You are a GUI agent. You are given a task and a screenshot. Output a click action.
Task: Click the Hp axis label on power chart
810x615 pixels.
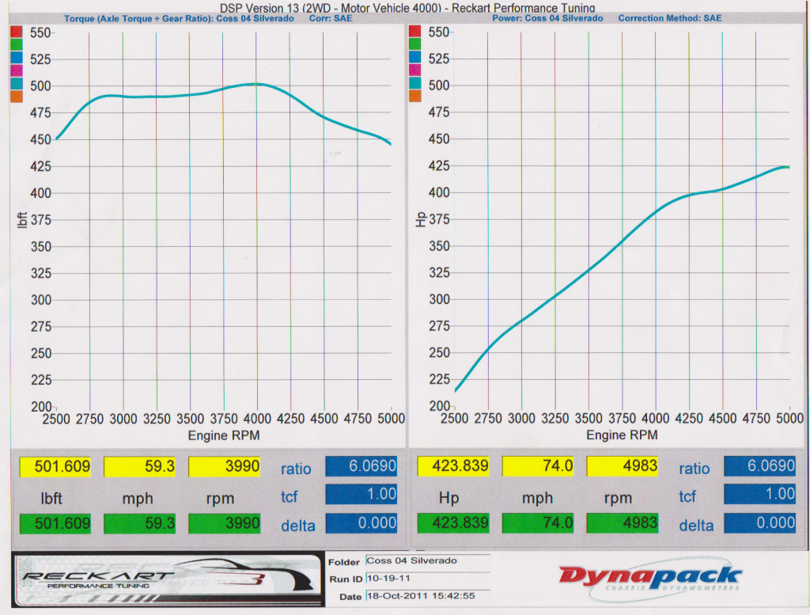pyautogui.click(x=421, y=220)
